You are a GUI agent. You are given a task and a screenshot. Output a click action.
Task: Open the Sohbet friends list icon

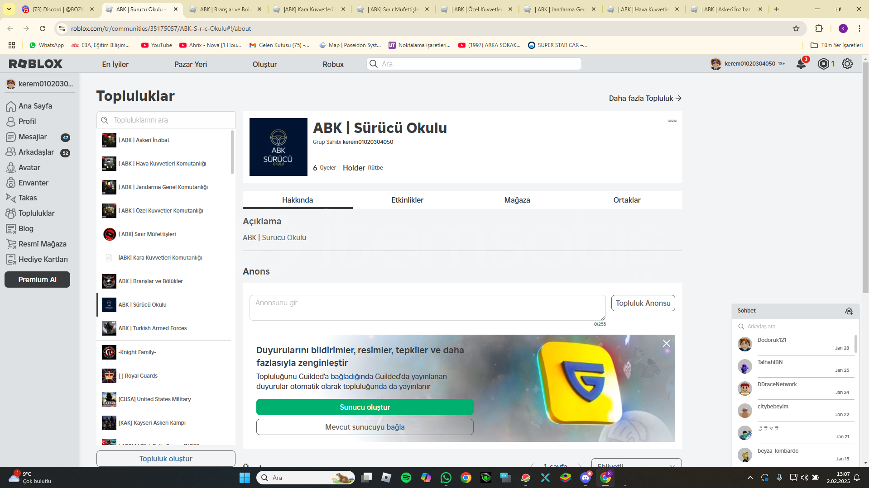coord(849,311)
